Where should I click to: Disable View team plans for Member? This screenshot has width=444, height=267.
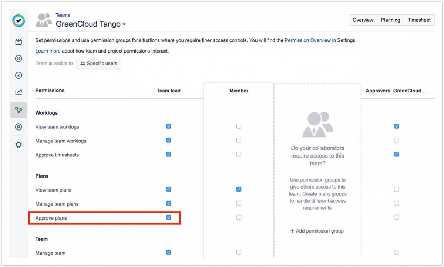pos(239,189)
